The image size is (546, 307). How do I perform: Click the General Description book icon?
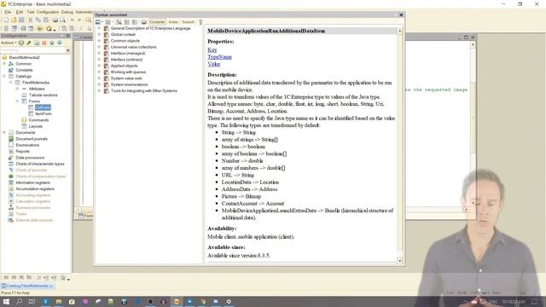tap(106, 28)
